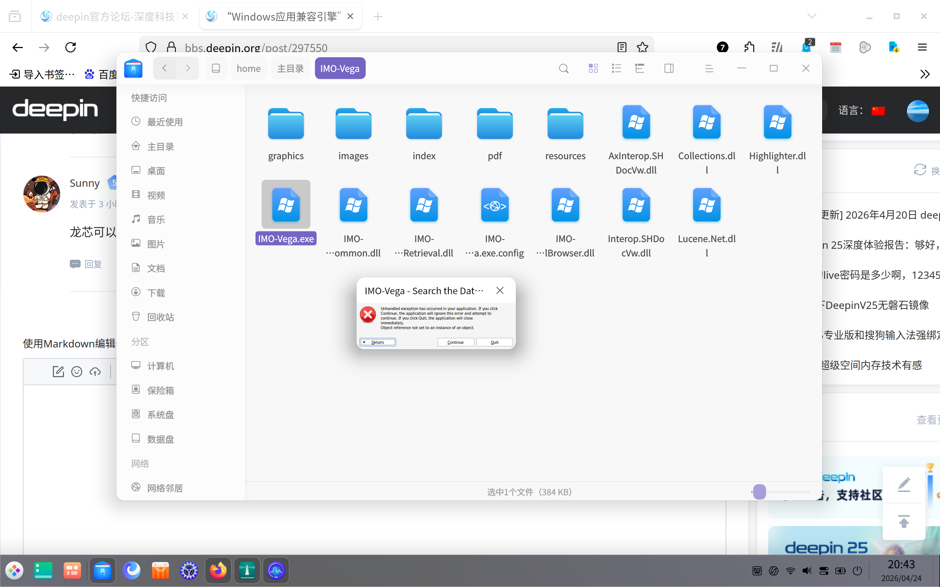The height and width of the screenshot is (587, 940).
Task: Open file manager search
Action: [x=564, y=68]
